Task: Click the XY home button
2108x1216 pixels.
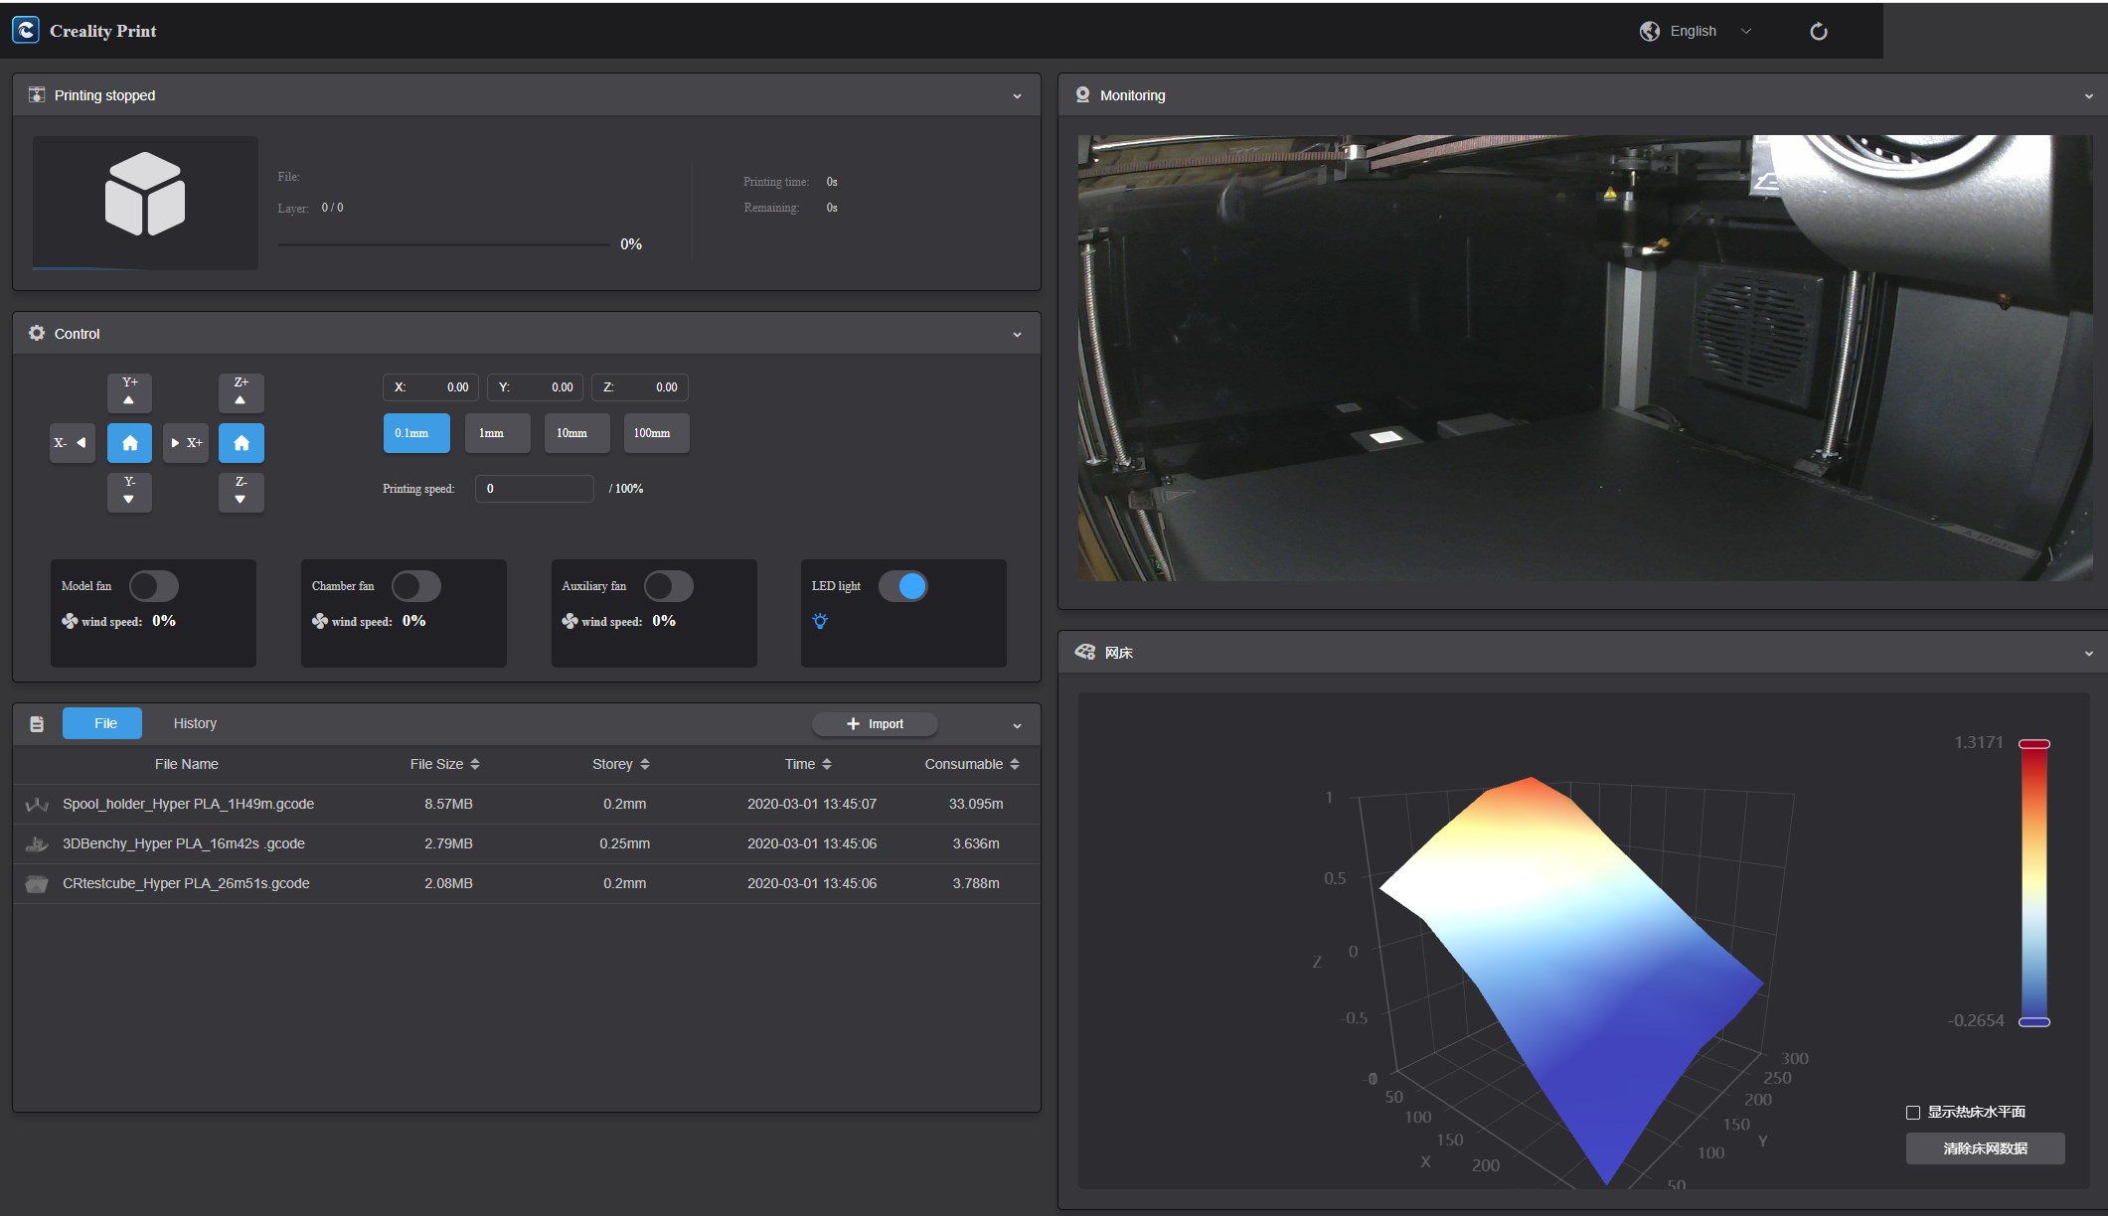Action: click(129, 443)
